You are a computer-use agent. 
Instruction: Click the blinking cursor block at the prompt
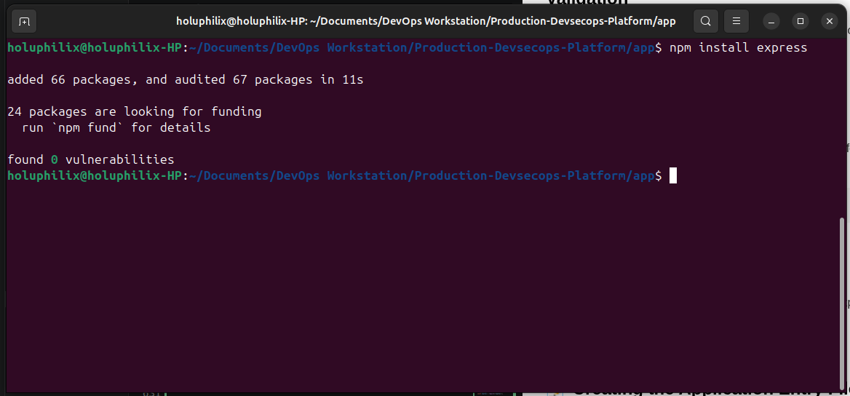672,175
